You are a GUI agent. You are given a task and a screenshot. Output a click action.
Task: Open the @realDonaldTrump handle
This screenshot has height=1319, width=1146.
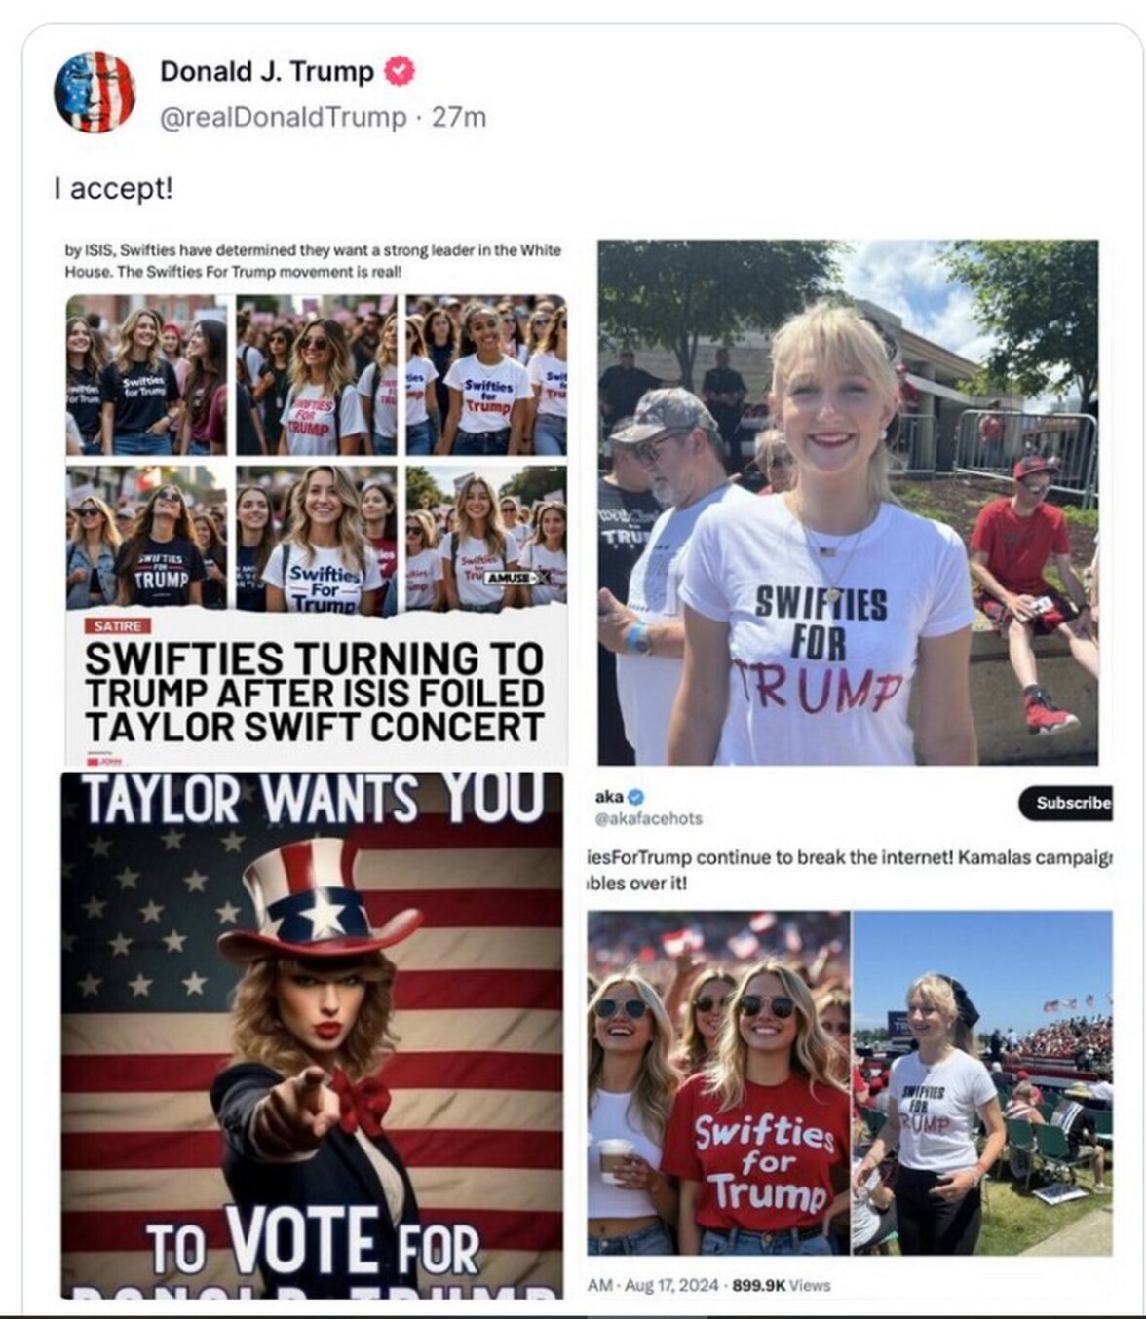click(283, 117)
